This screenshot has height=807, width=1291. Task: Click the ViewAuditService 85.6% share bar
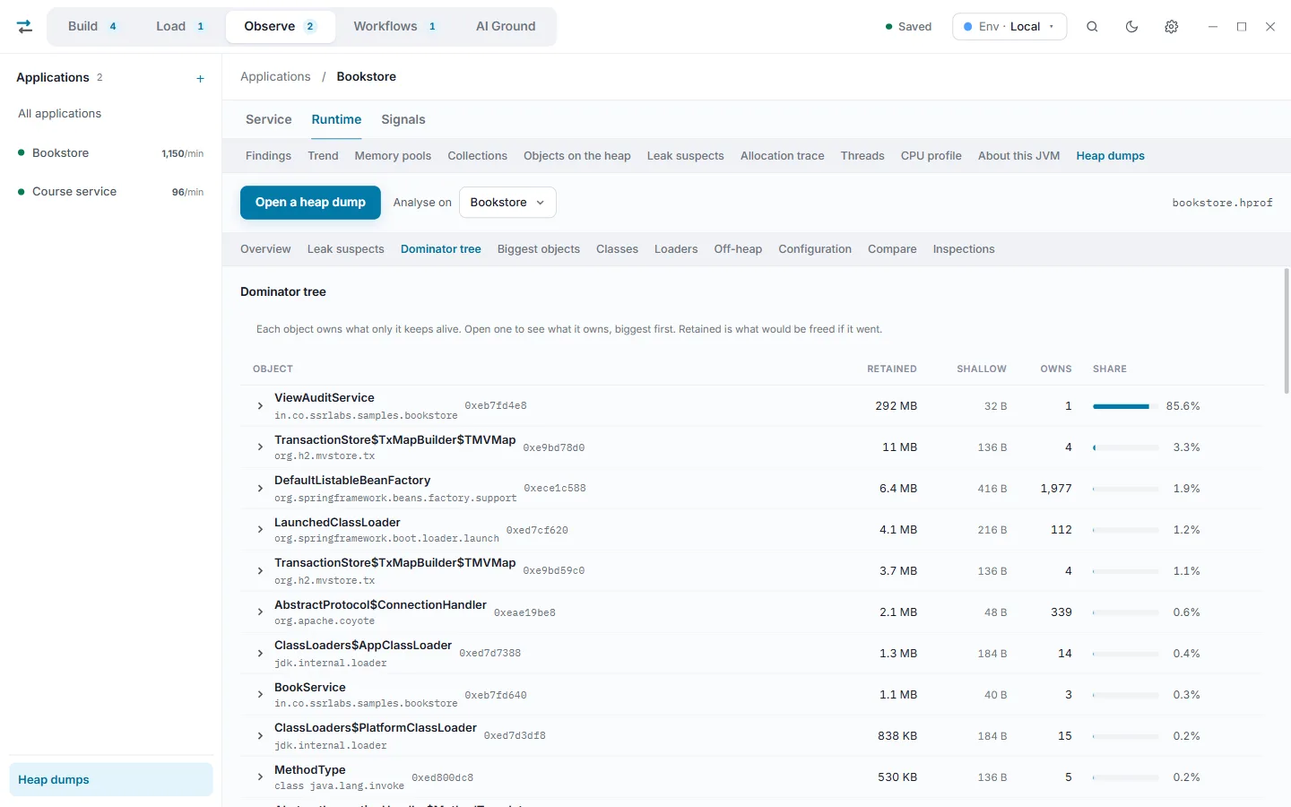1125,406
